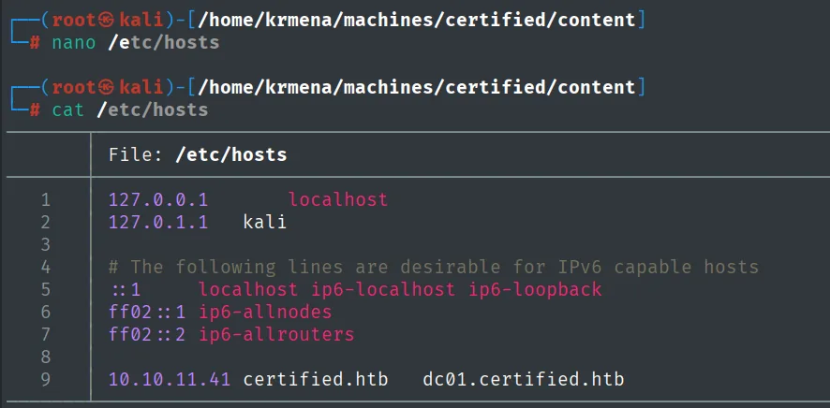The image size is (830, 408).
Task: Select "localhost" on the 127.0.0.1 line
Action: (338, 199)
